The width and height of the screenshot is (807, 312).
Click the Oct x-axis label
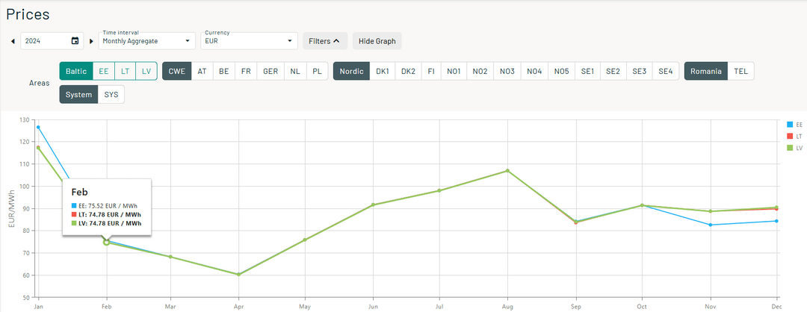click(642, 306)
